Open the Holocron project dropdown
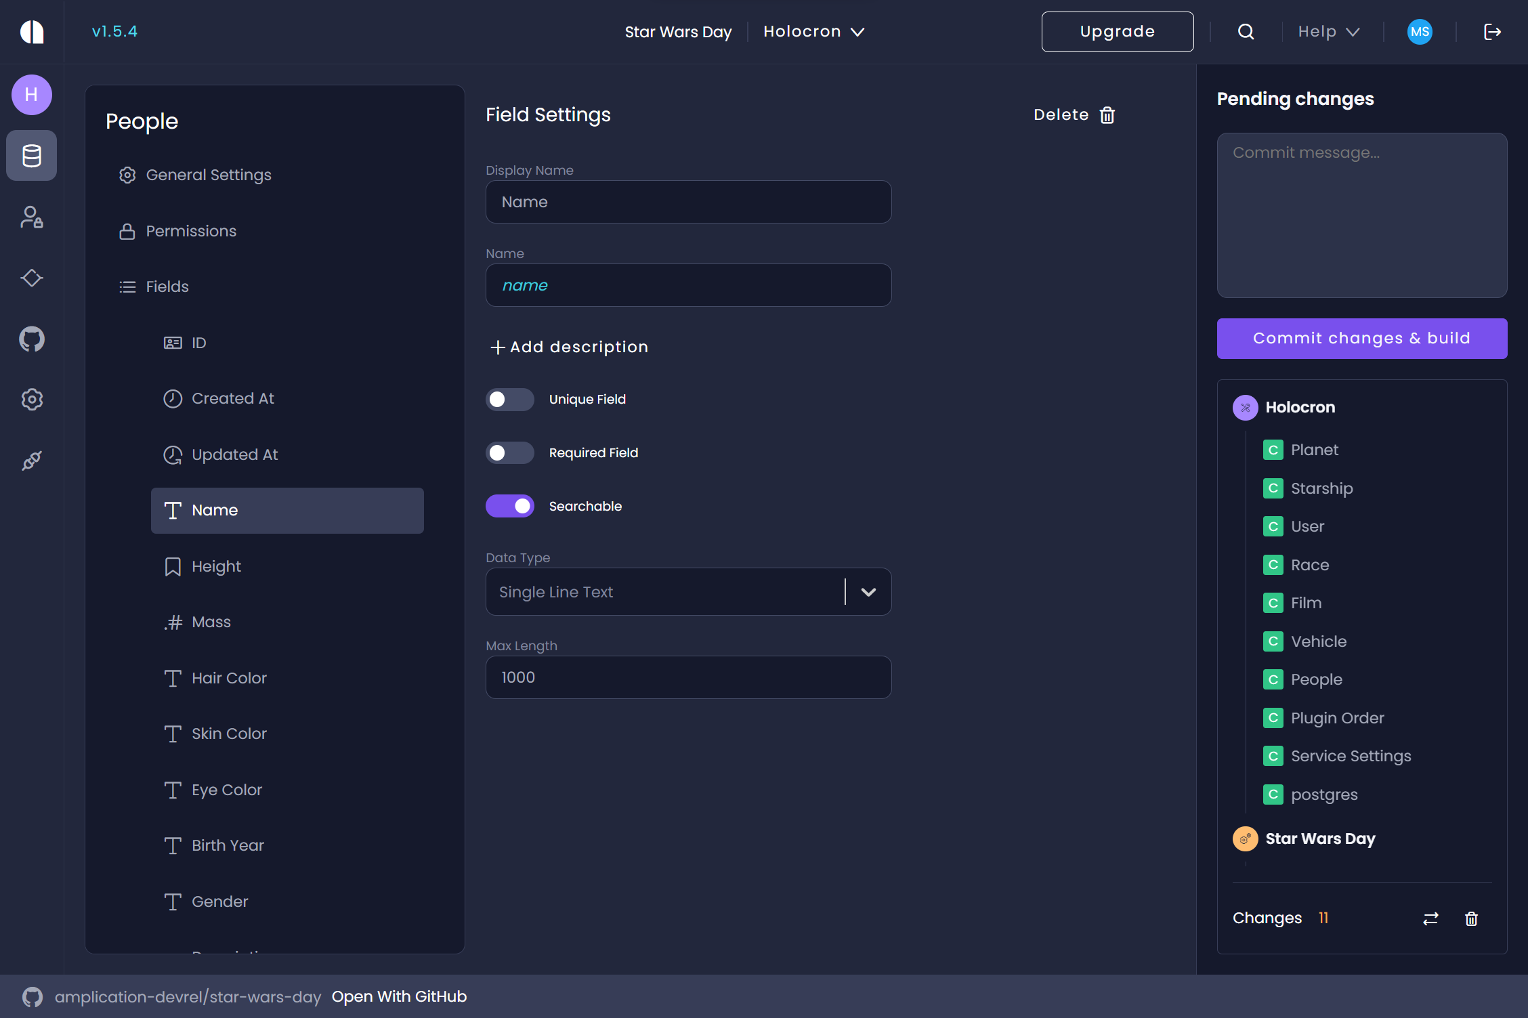Viewport: 1528px width, 1018px height. (x=814, y=32)
